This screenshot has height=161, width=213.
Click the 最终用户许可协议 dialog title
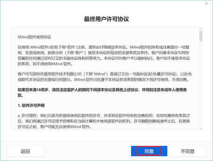[106, 18]
